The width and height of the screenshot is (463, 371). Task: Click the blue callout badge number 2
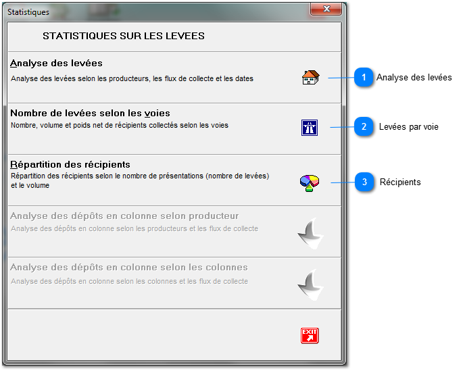click(364, 126)
